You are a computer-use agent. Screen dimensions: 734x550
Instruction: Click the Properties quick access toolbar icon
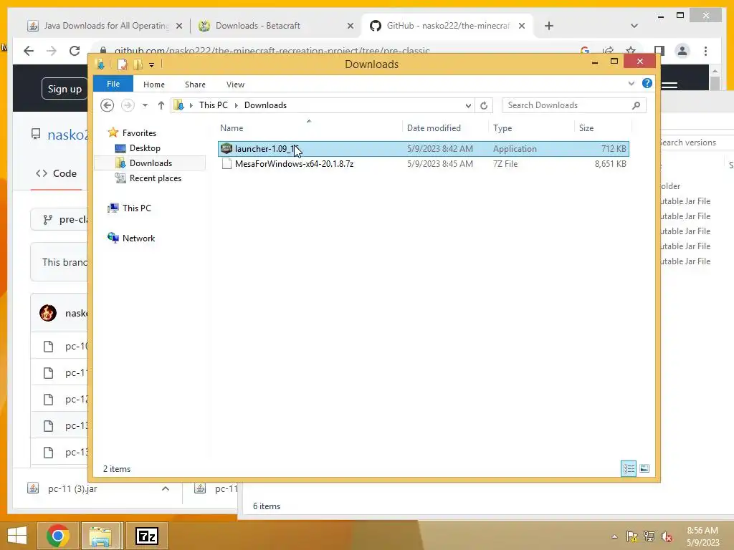(122, 64)
